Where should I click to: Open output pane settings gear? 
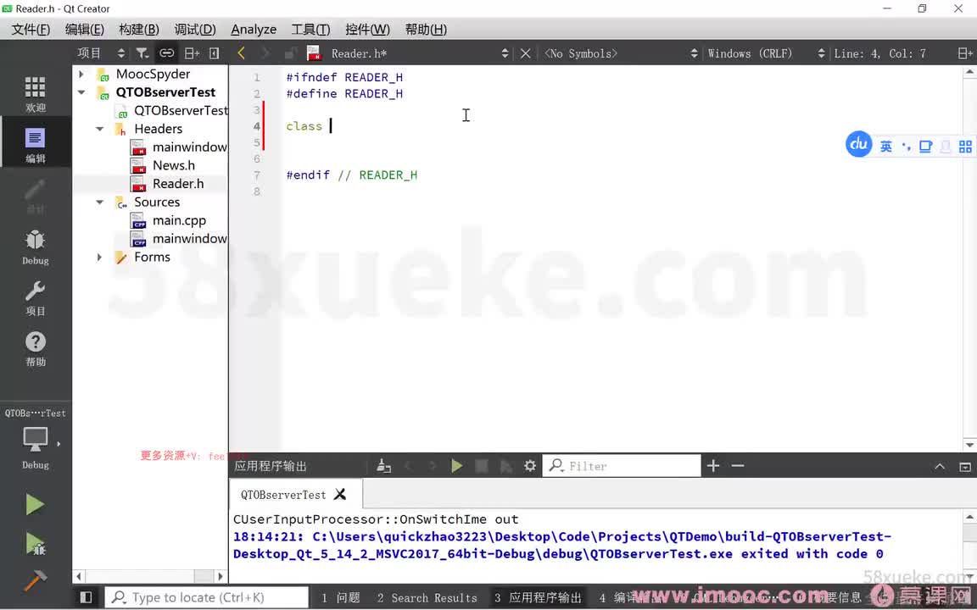529,466
